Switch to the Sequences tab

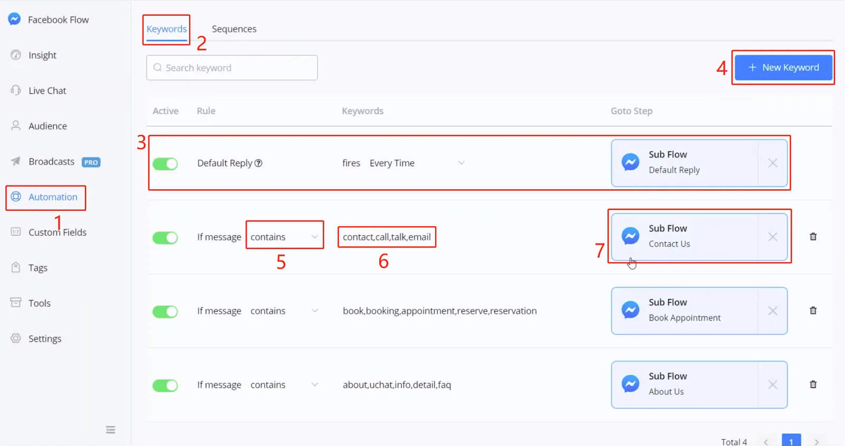pyautogui.click(x=234, y=29)
